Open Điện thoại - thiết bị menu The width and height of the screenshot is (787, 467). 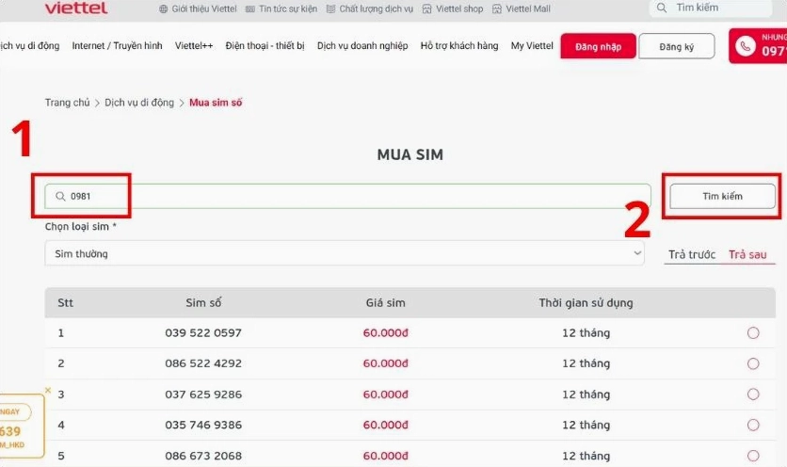(265, 46)
